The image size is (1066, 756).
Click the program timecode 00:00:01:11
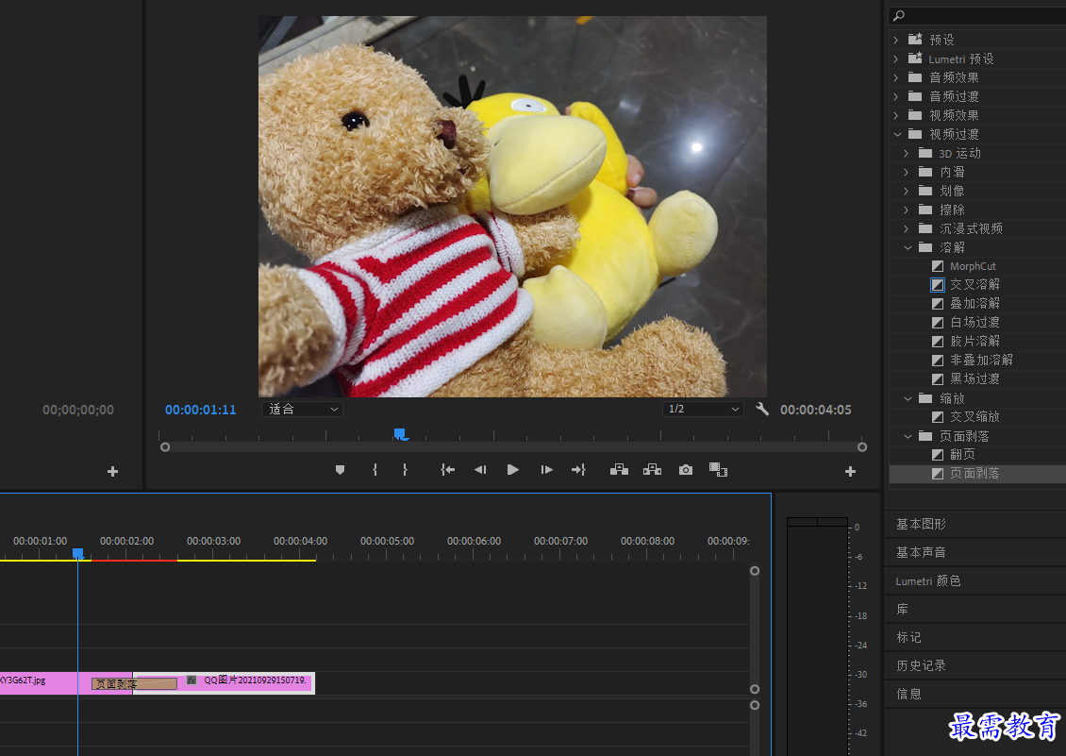pyautogui.click(x=201, y=410)
